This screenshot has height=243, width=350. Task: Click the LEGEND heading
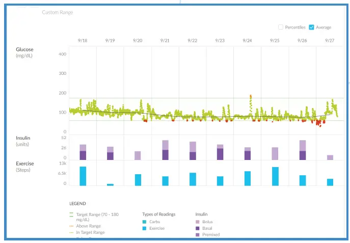point(77,203)
